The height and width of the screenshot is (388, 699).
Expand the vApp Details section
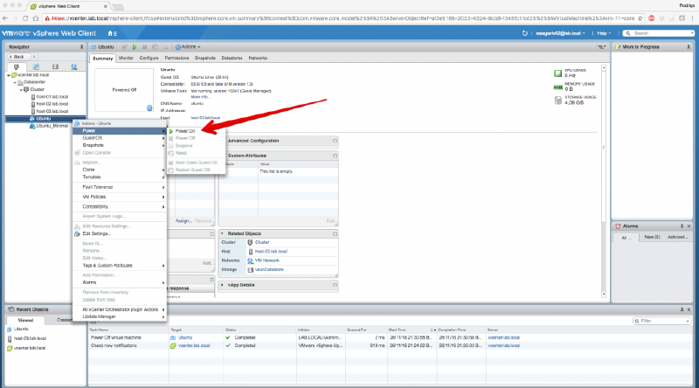coord(222,285)
